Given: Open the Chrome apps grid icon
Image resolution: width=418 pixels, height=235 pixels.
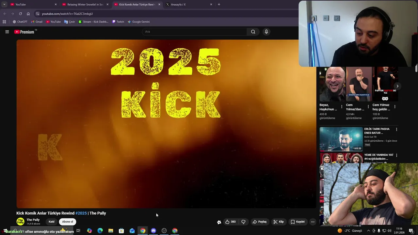Looking at the screenshot, I should (4, 22).
